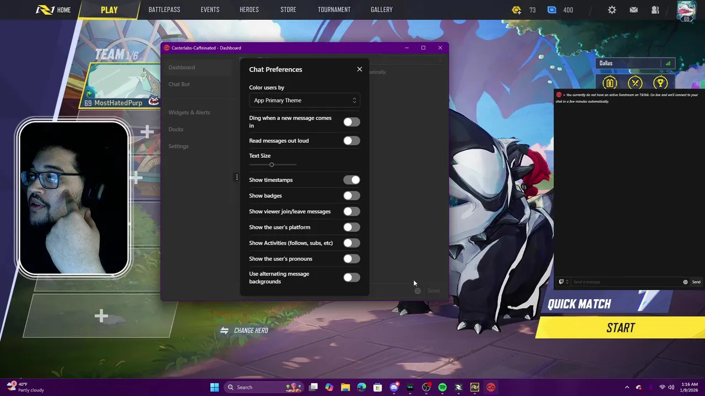The width and height of the screenshot is (705, 396).
Task: Select the PLAY tab
Action: (x=109, y=10)
